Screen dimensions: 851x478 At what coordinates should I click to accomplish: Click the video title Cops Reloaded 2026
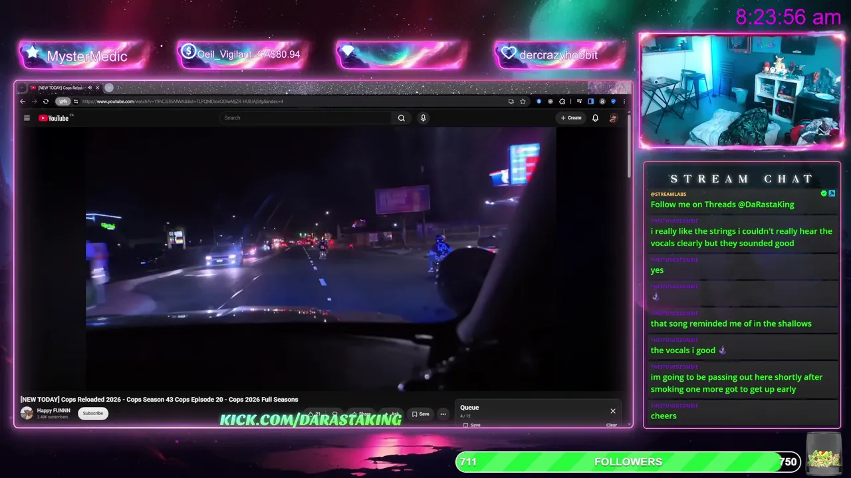tap(160, 400)
